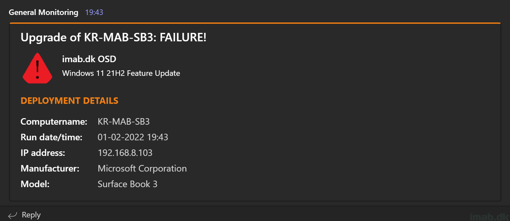Viewport: 510px width, 221px height.
Task: Select the 01-02-2022 19:43 run date value
Action: coord(133,137)
